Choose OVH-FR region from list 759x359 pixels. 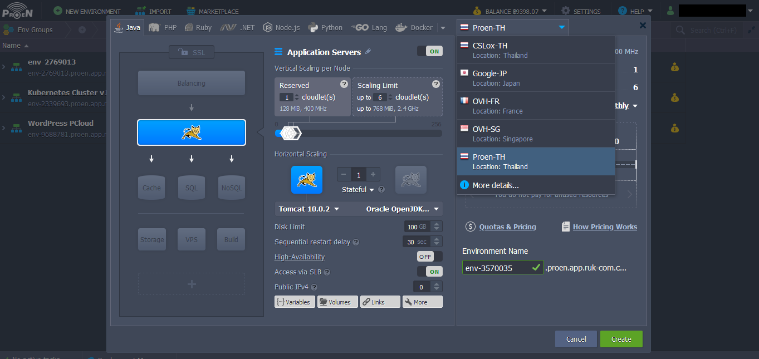click(x=536, y=106)
